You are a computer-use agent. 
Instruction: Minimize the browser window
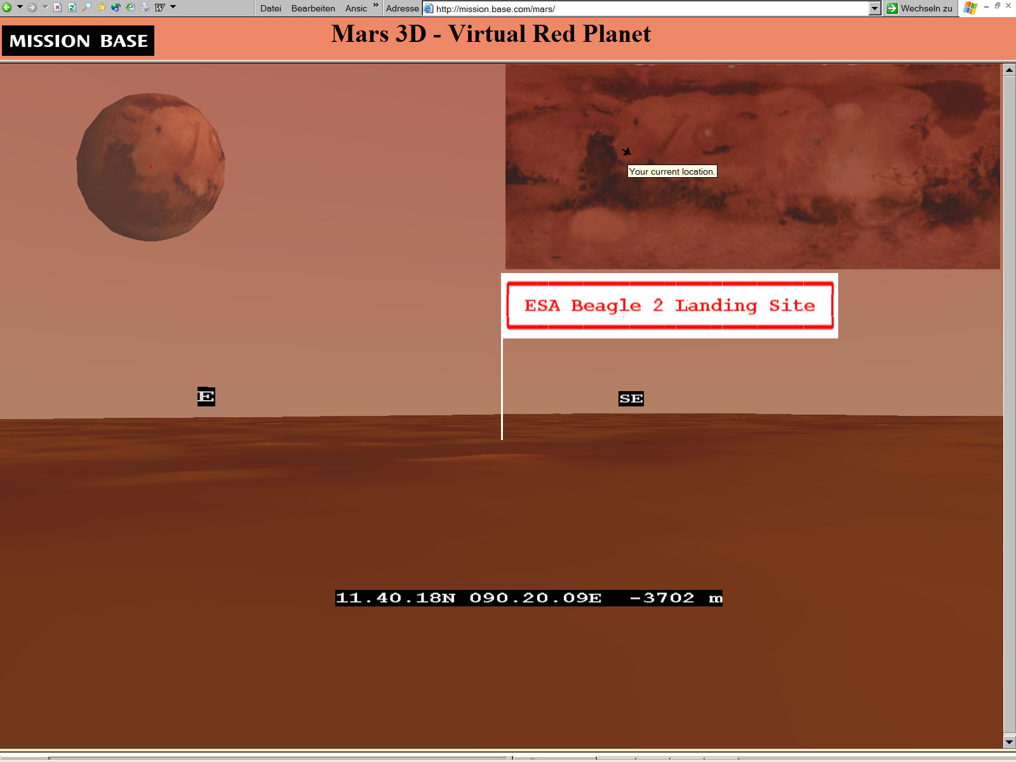coord(987,6)
